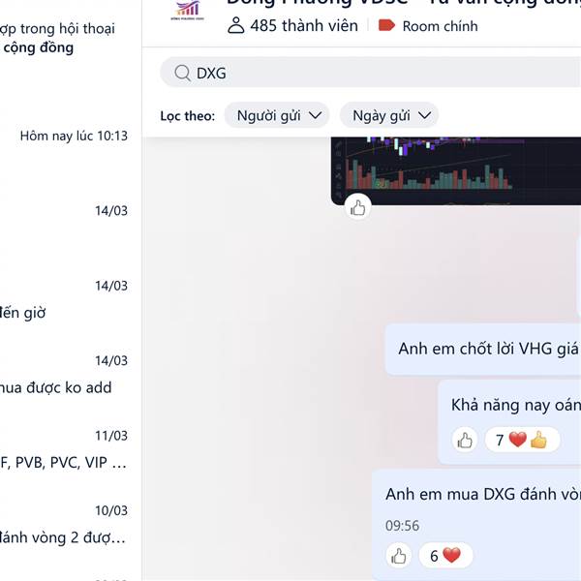Open the 6 heart reactions summary
581x581 pixels.
445,556
